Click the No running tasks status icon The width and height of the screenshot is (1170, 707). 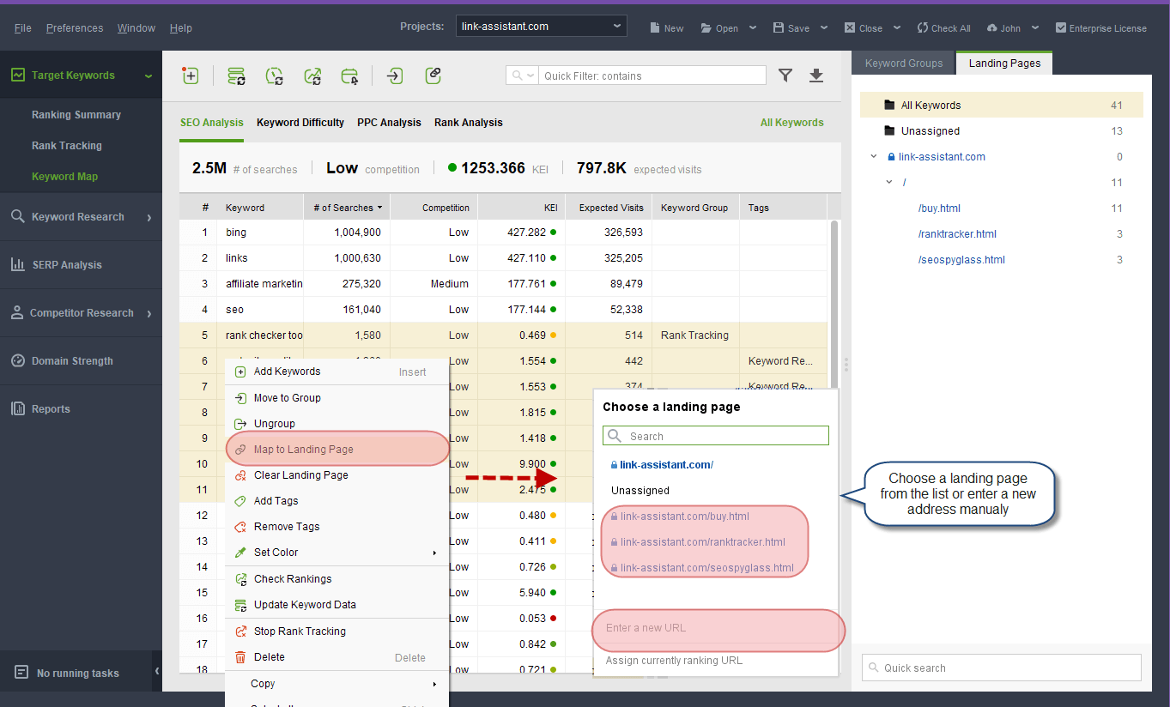[21, 673]
